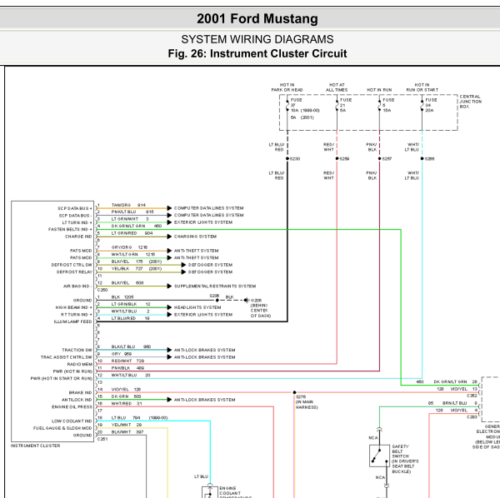
Task: Select the "LOW COOLANT IND" pin label
Action: [x=72, y=421]
